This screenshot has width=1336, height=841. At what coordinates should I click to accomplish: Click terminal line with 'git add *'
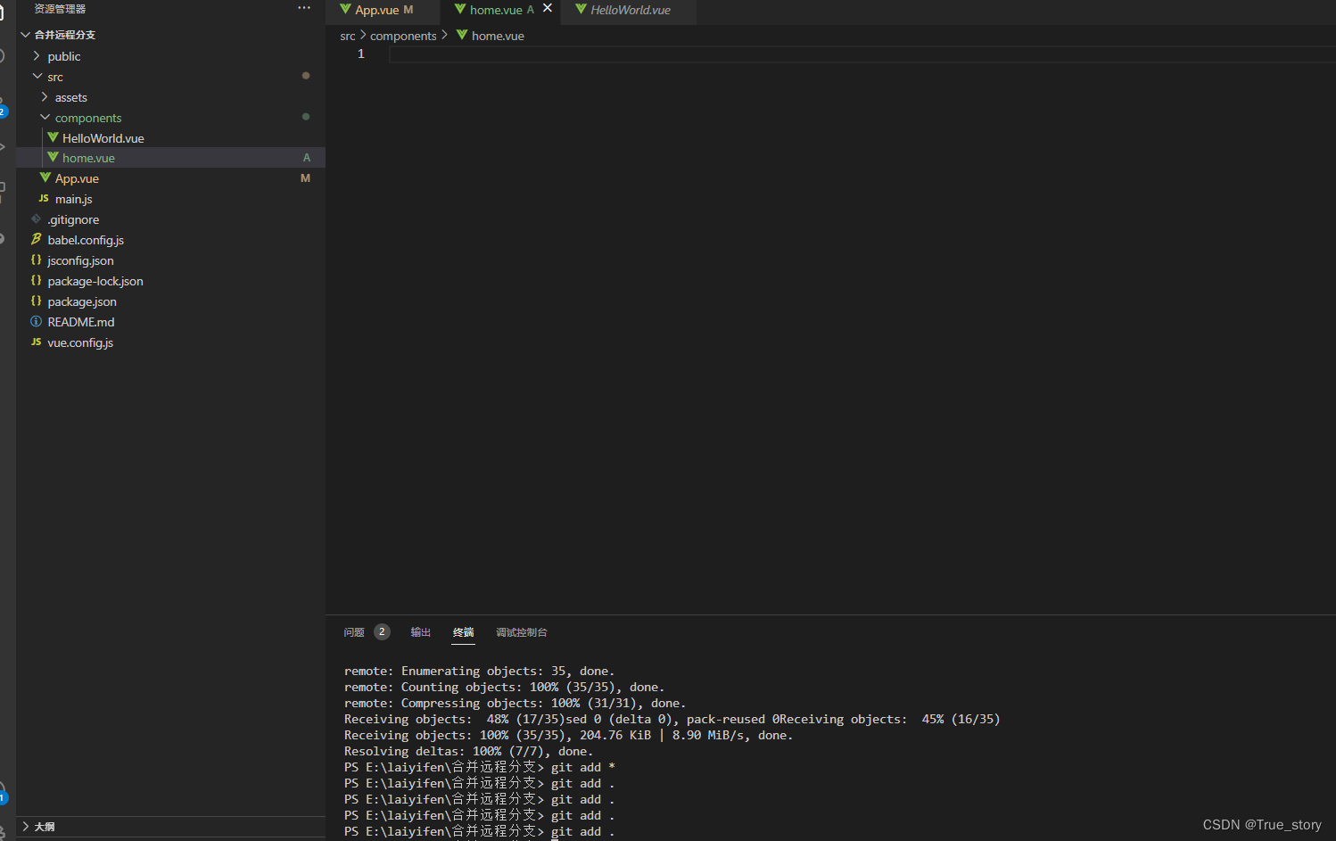click(480, 767)
